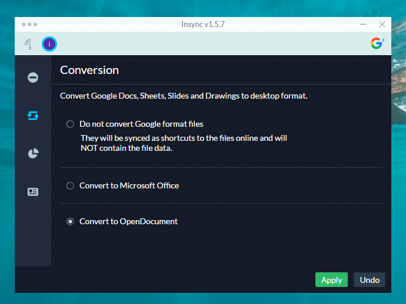Image resolution: width=406 pixels, height=304 pixels.
Task: Click the three-dots window menu icon
Action: click(x=29, y=25)
